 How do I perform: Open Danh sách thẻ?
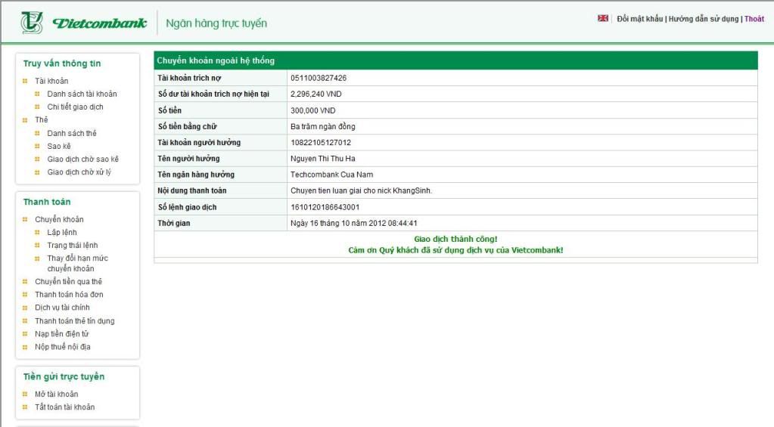pos(72,133)
